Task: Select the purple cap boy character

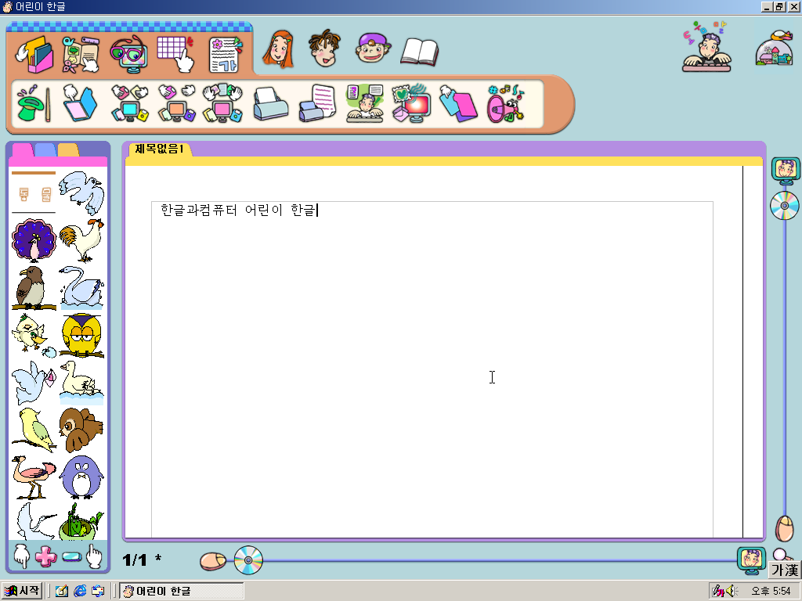Action: pos(372,48)
